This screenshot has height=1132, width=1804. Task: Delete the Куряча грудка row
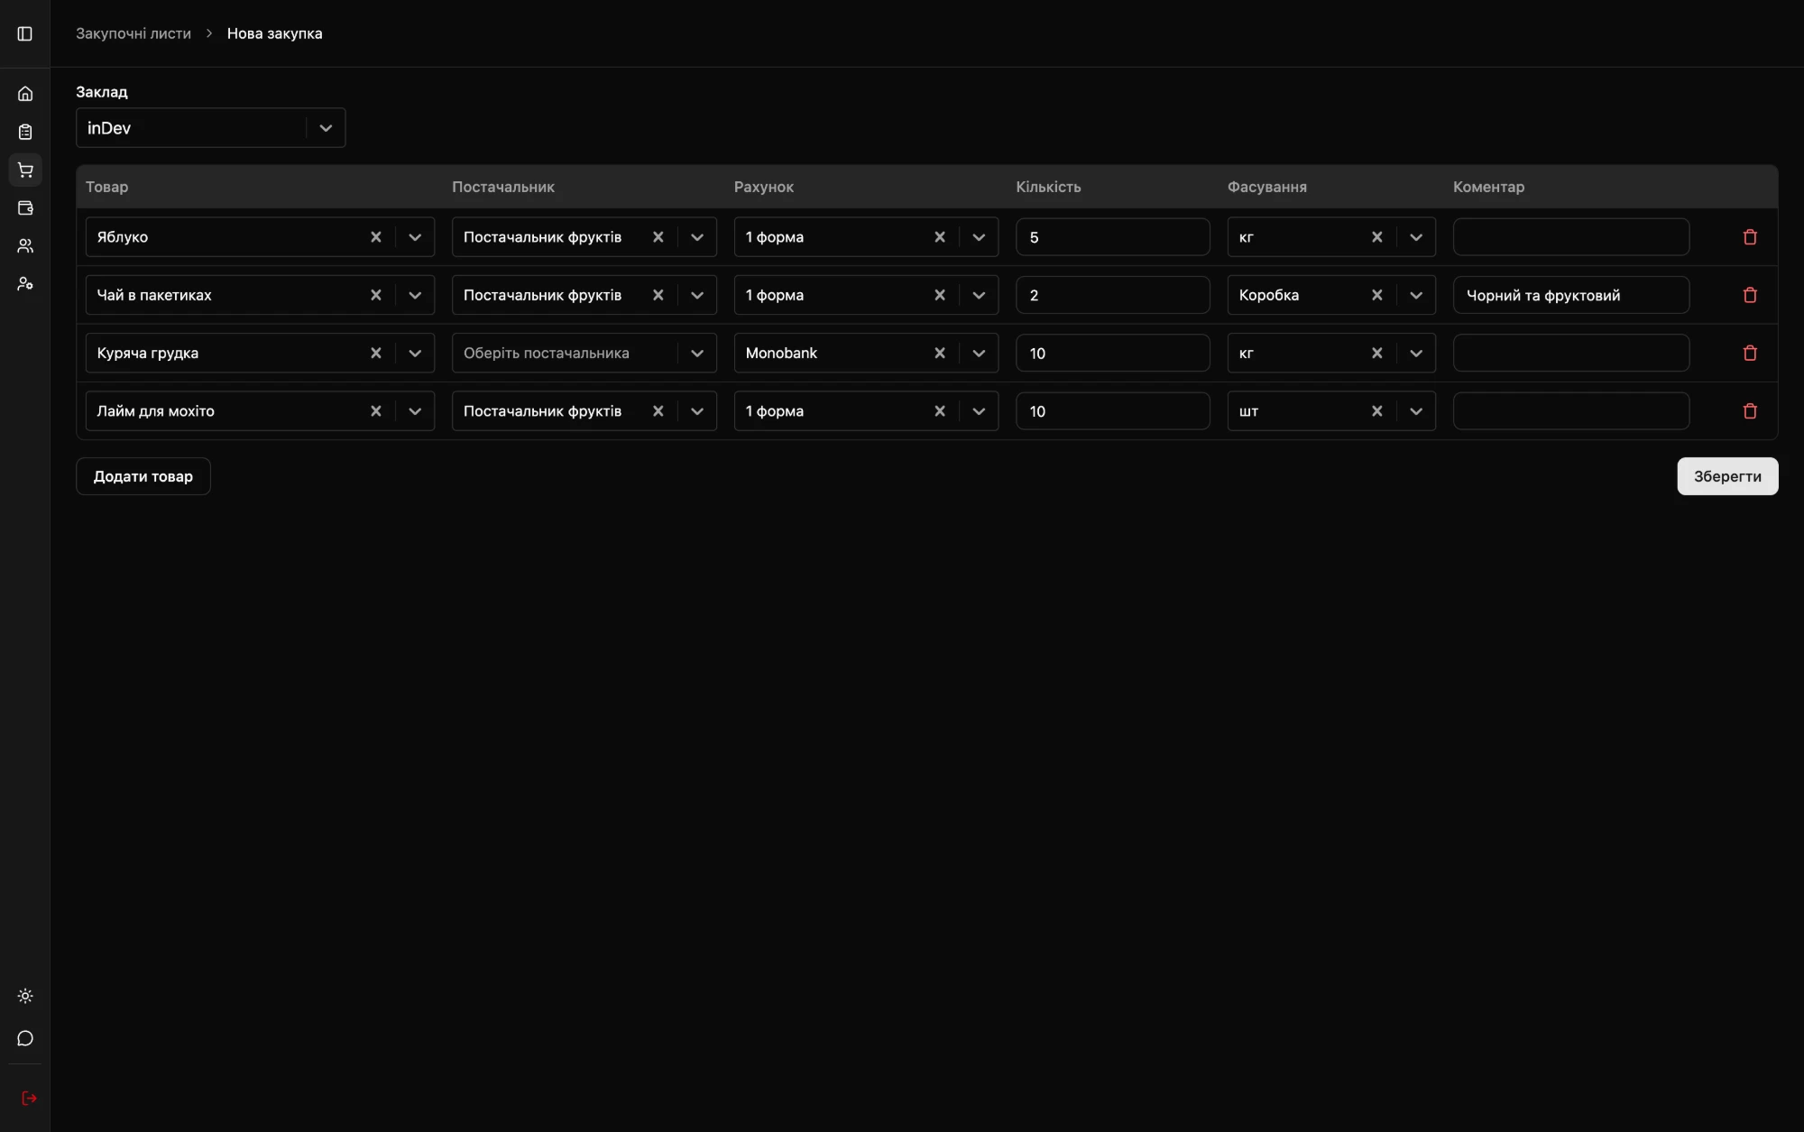coord(1750,353)
